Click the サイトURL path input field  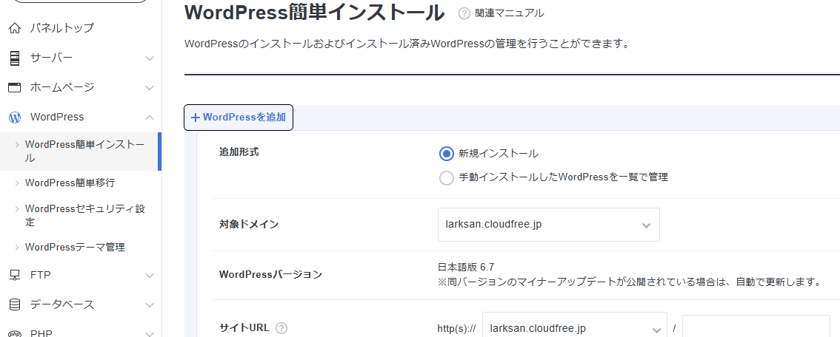tap(756, 326)
